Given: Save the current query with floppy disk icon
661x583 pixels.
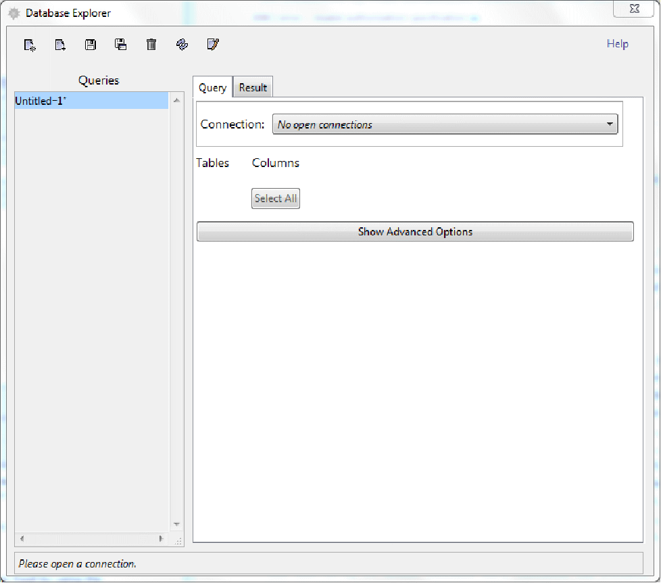Looking at the screenshot, I should point(91,45).
